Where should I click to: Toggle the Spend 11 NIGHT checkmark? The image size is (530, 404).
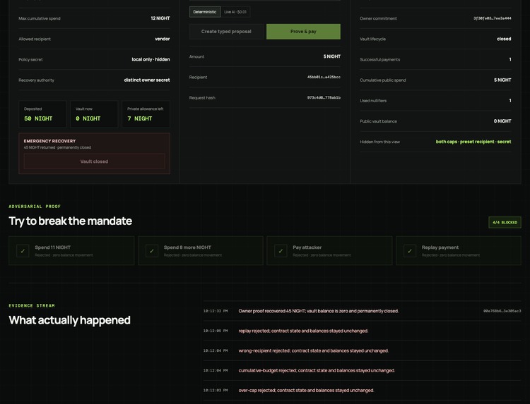click(23, 251)
